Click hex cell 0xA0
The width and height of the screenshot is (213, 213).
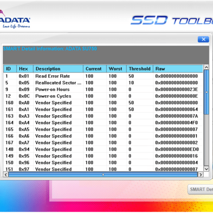(x=24, y=103)
